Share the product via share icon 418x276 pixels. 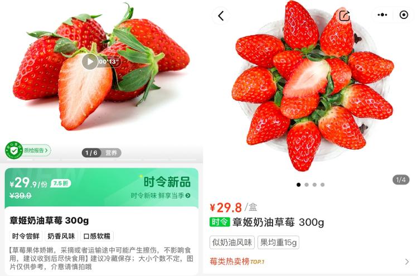tap(344, 15)
